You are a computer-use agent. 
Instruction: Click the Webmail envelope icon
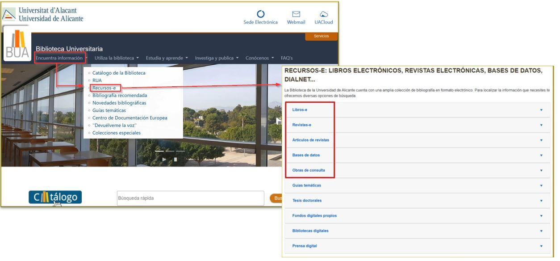coord(296,14)
